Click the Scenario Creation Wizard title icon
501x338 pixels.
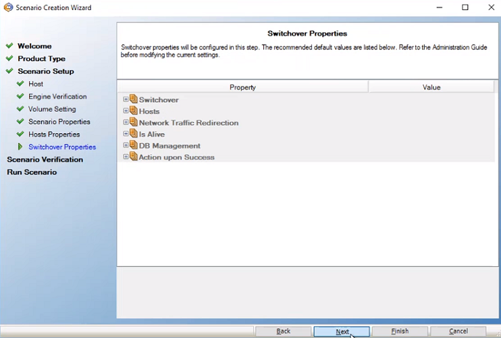click(8, 7)
